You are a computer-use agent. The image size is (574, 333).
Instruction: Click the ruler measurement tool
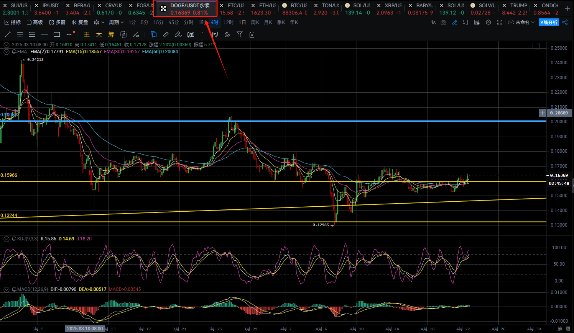[x=166, y=34]
